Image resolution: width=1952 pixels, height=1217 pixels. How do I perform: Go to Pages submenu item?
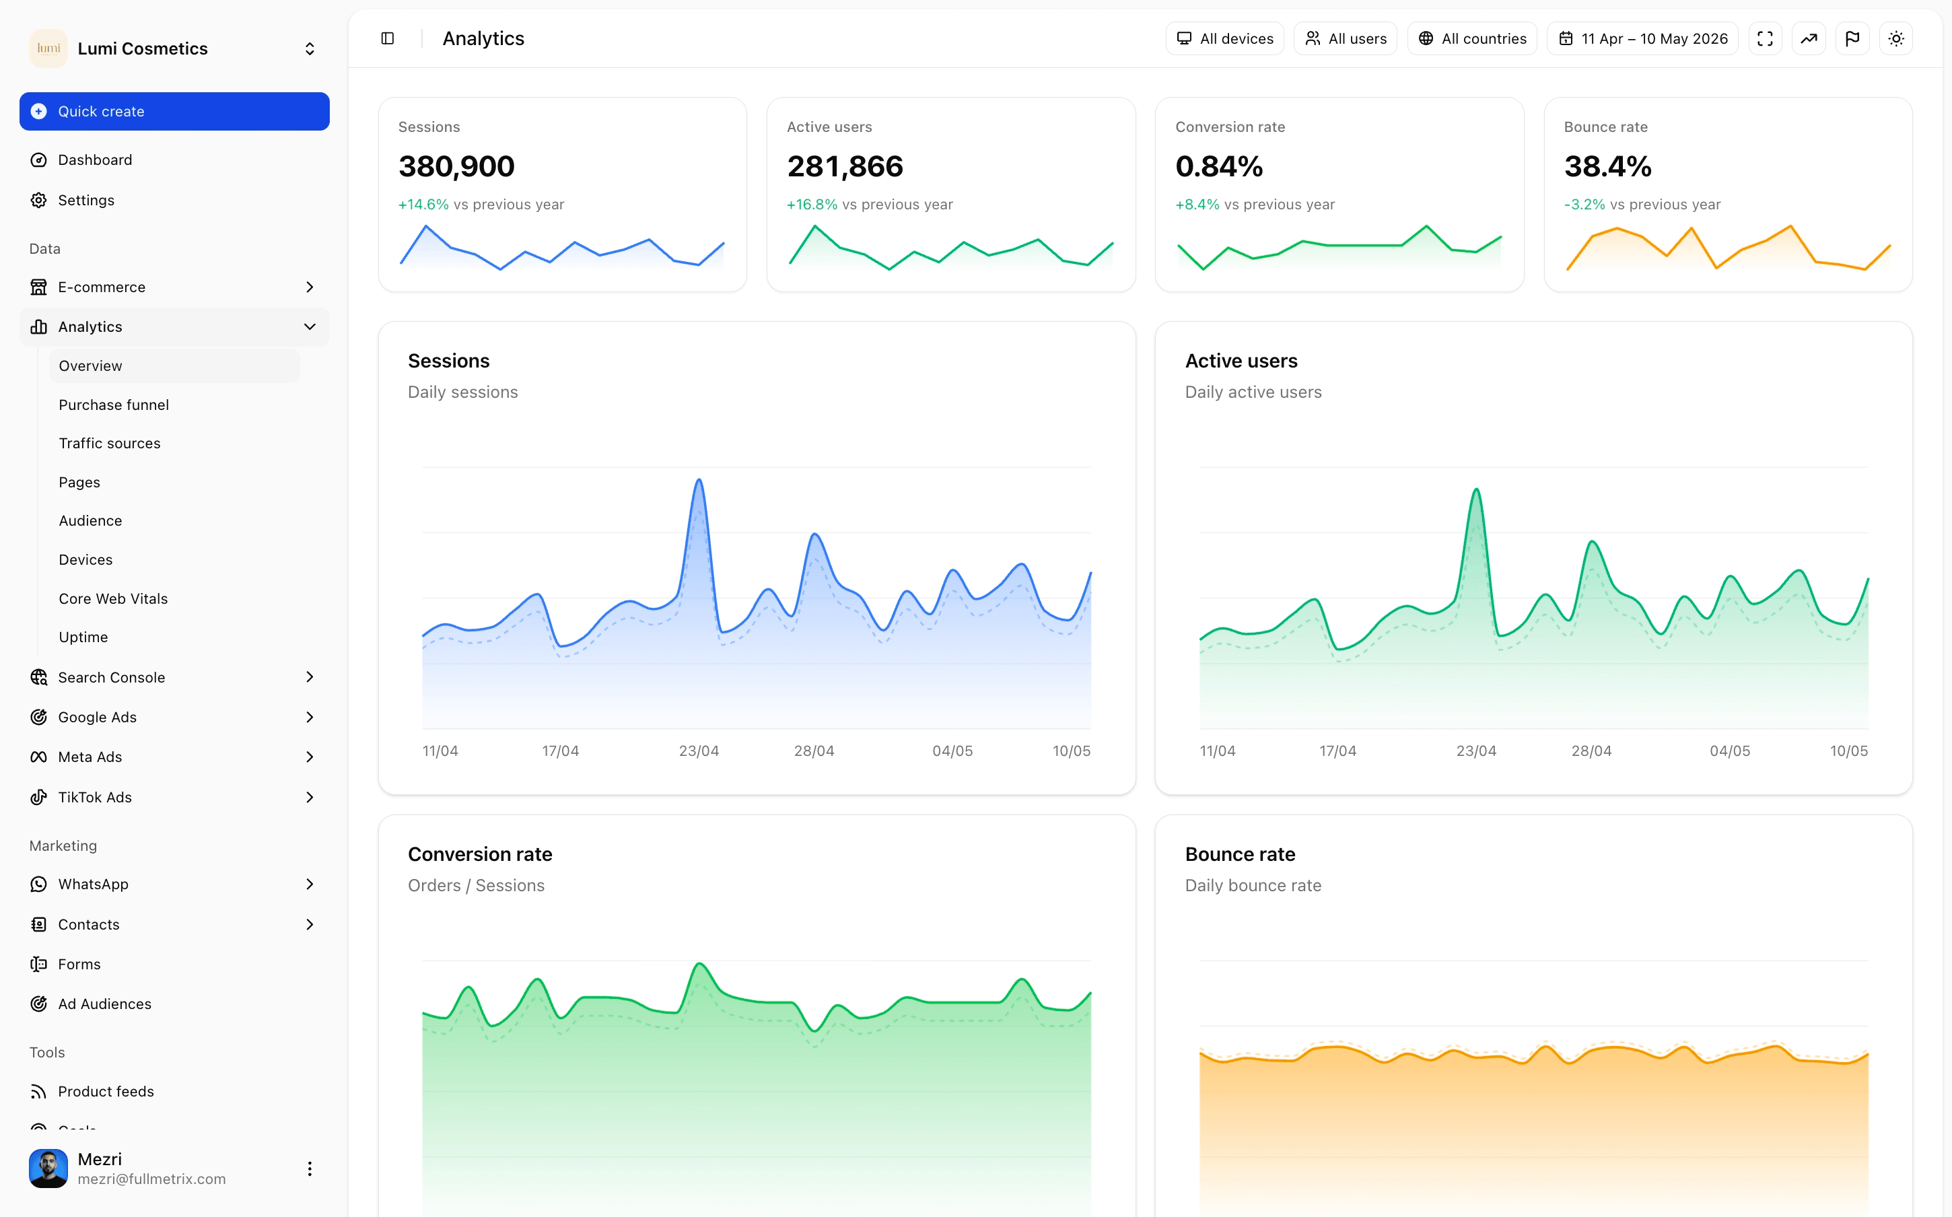click(79, 482)
